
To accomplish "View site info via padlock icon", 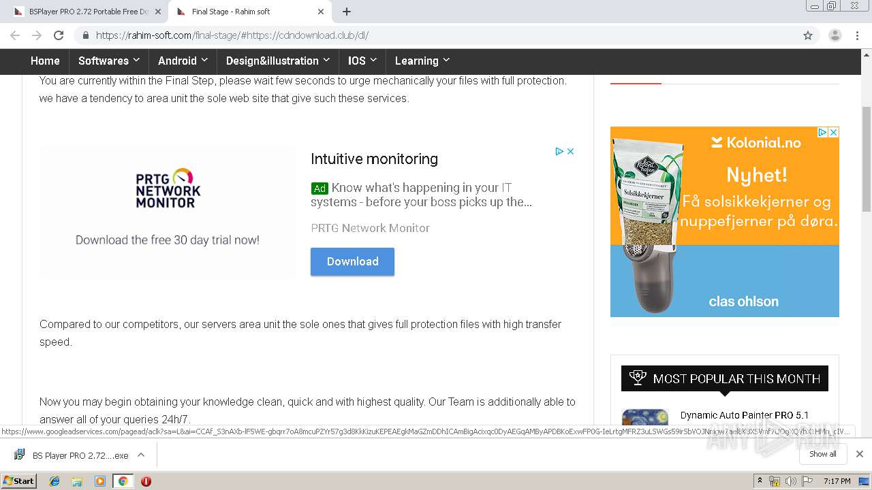I will click(x=85, y=35).
